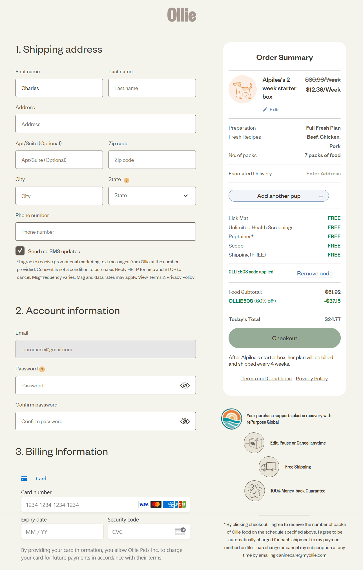The image size is (363, 570).
Task: Click the rePurpose Global wave badge
Action: coord(232,419)
